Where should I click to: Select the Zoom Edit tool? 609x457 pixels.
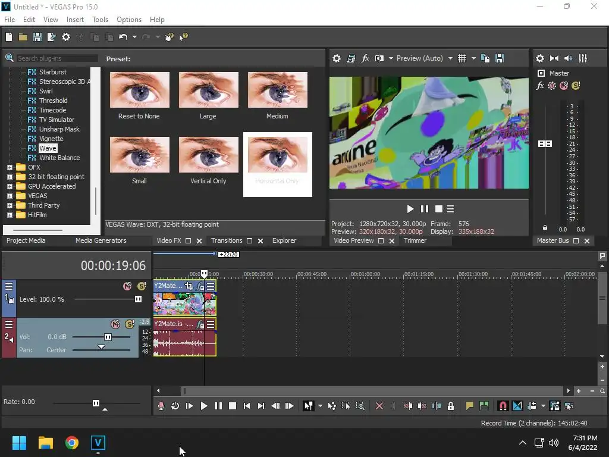click(360, 406)
